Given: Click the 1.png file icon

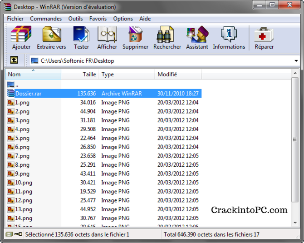Looking at the screenshot, I should click(x=11, y=103).
